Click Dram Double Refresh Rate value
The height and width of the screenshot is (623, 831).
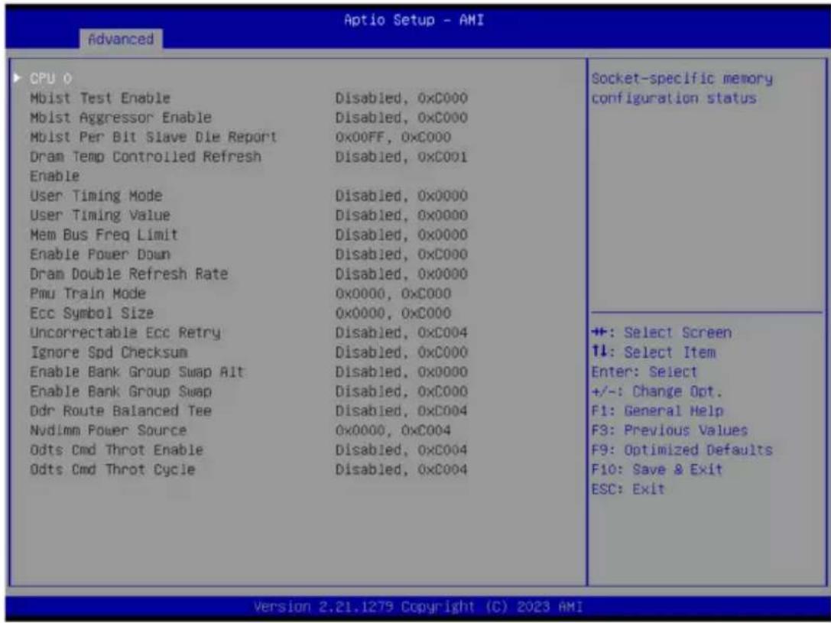[x=401, y=274]
